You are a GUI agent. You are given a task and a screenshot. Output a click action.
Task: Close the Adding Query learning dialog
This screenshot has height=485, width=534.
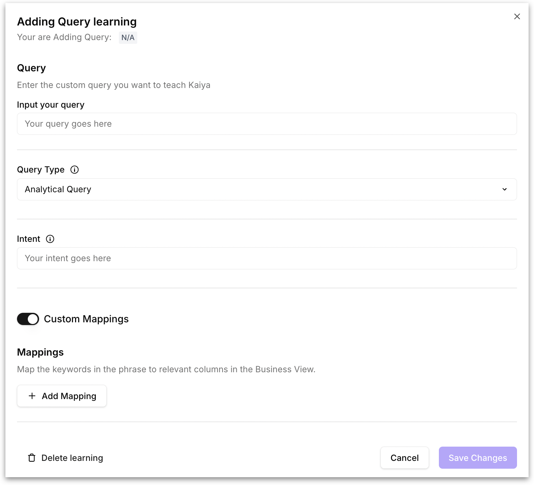(x=517, y=17)
